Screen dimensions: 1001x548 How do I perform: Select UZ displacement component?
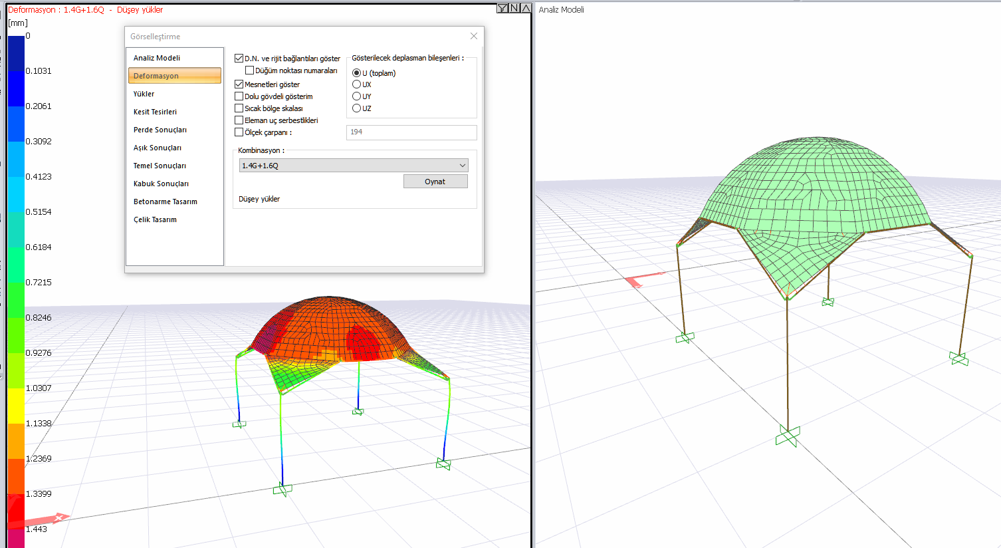[357, 108]
